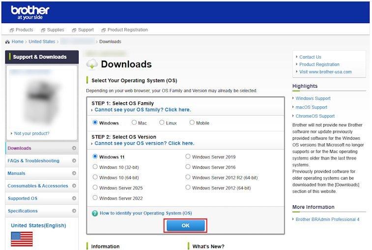Click 'Cannot see your OS version? Click here.'
The height and width of the screenshot is (250, 372).
point(144,143)
